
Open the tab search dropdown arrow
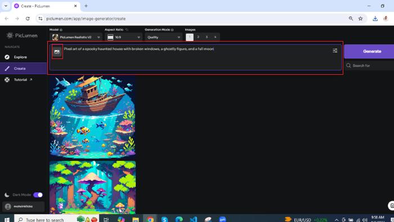point(6,6)
